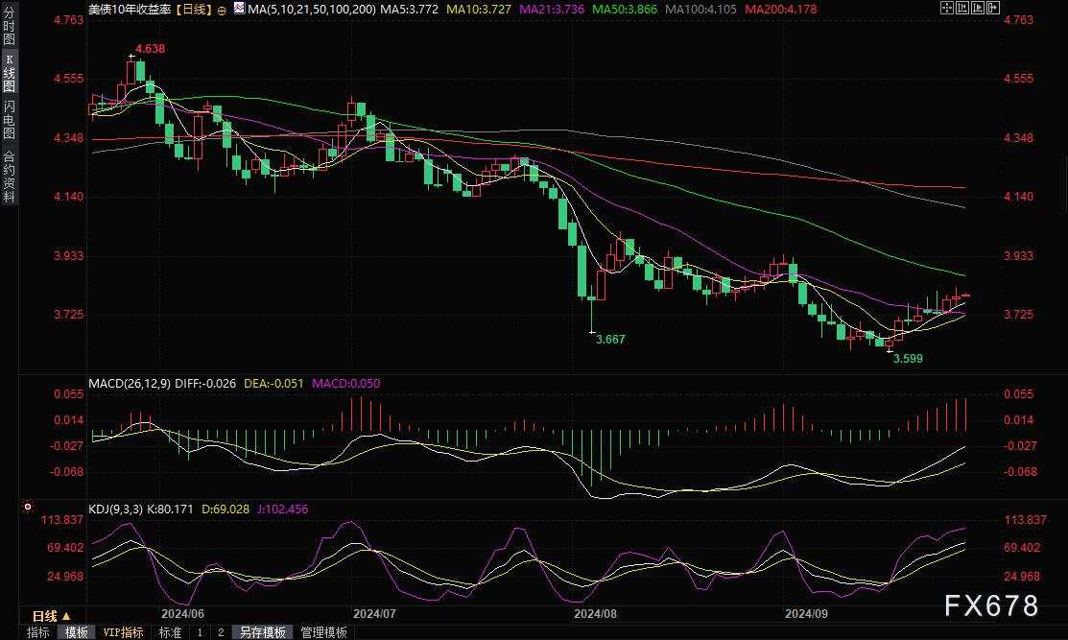Click the exit/collapse panel icon at top right
The height and width of the screenshot is (640, 1068).
pyautogui.click(x=993, y=9)
